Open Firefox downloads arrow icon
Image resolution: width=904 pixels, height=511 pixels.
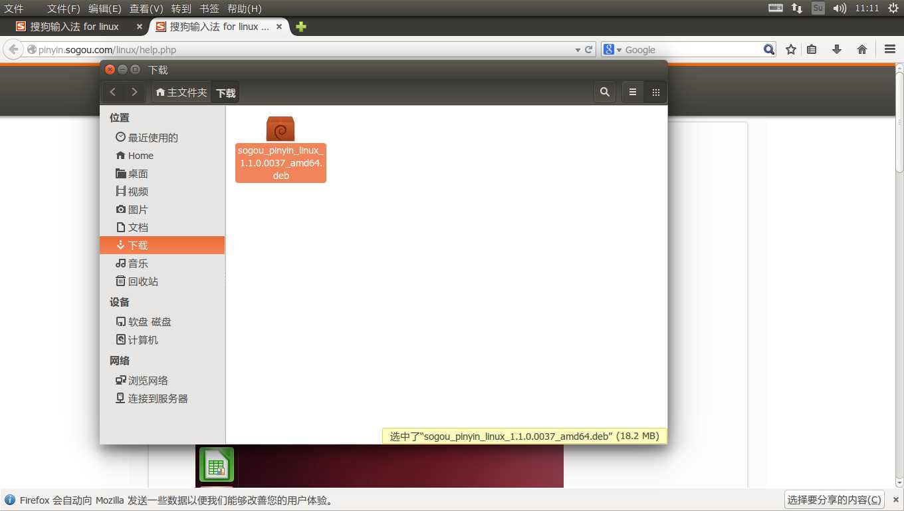pyautogui.click(x=837, y=49)
